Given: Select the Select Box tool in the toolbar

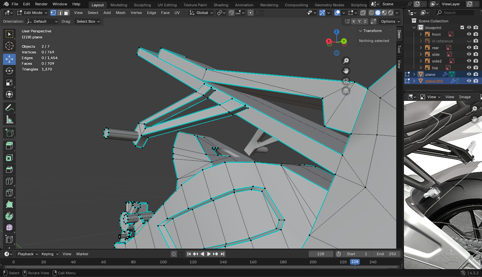Looking at the screenshot, I should 9,34.
